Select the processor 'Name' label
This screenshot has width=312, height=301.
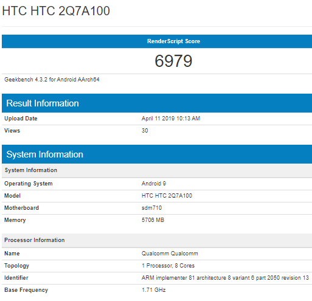pos(12,254)
